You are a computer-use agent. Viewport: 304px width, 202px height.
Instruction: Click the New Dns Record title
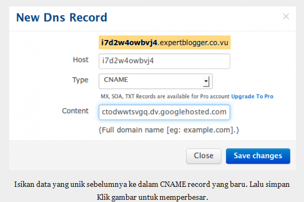62,17
